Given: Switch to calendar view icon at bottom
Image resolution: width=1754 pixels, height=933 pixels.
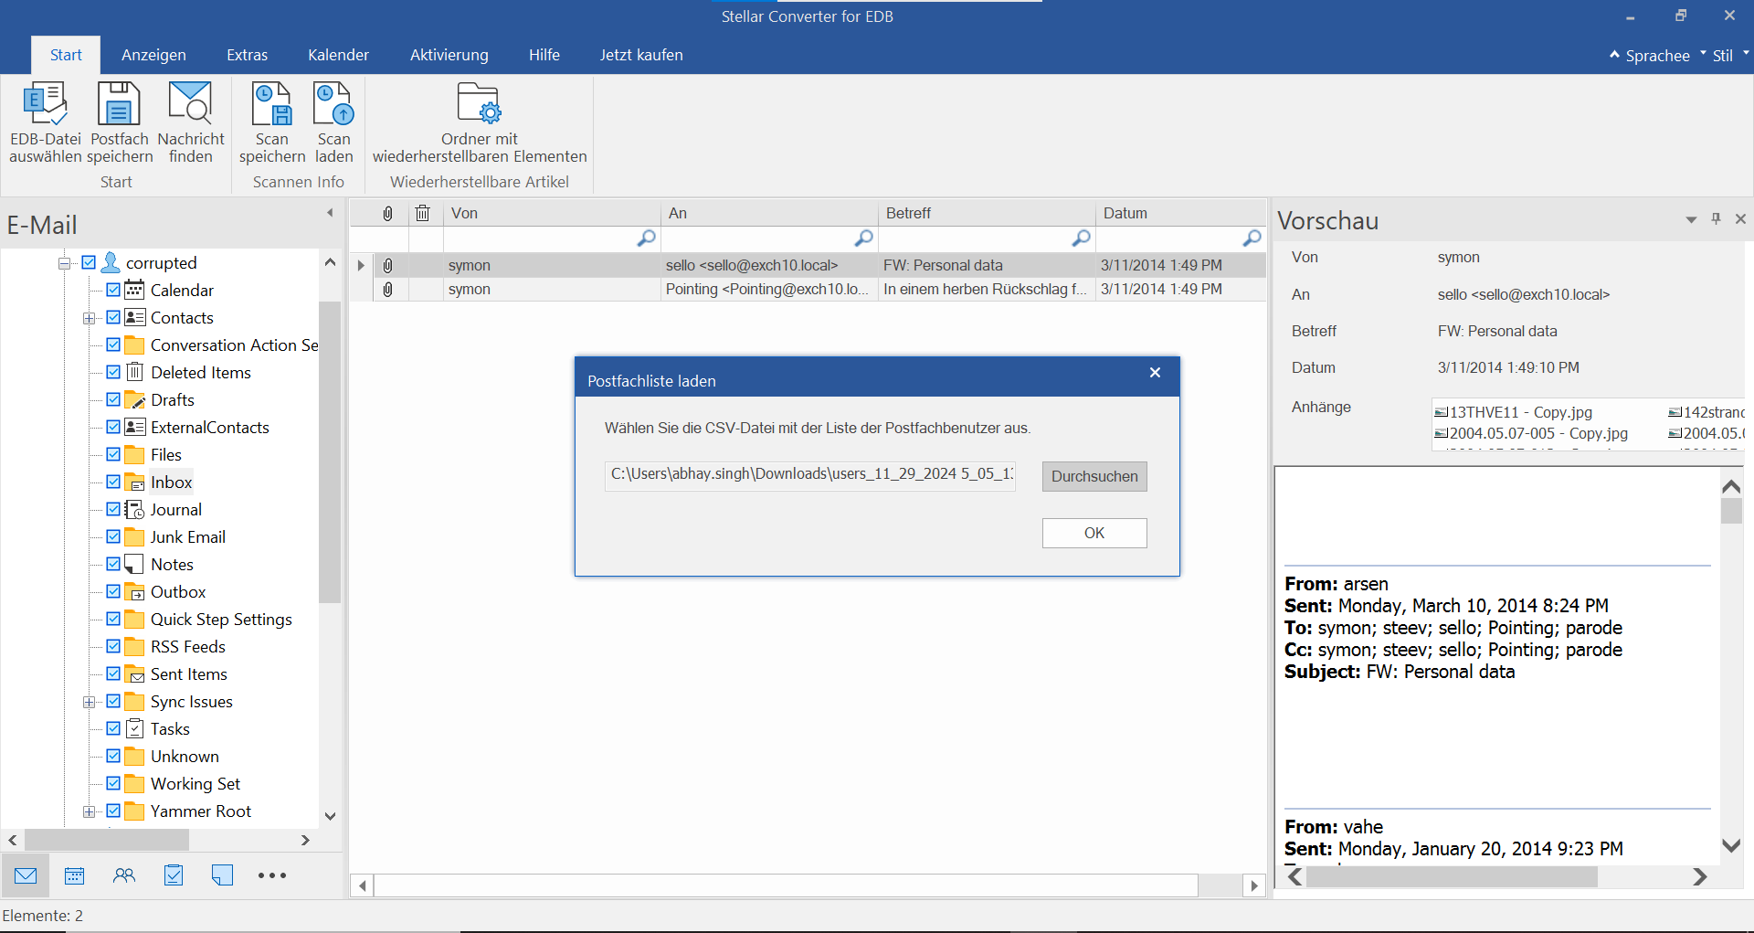Looking at the screenshot, I should coord(75,875).
